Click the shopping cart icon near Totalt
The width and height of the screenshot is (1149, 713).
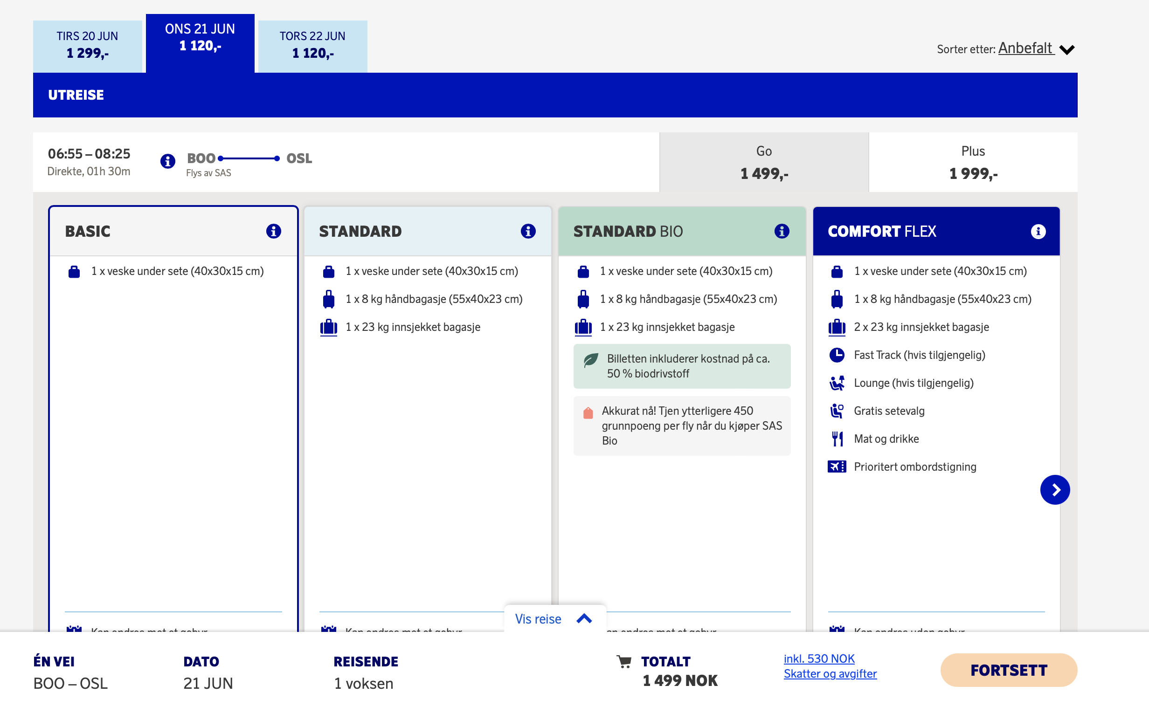[624, 662]
